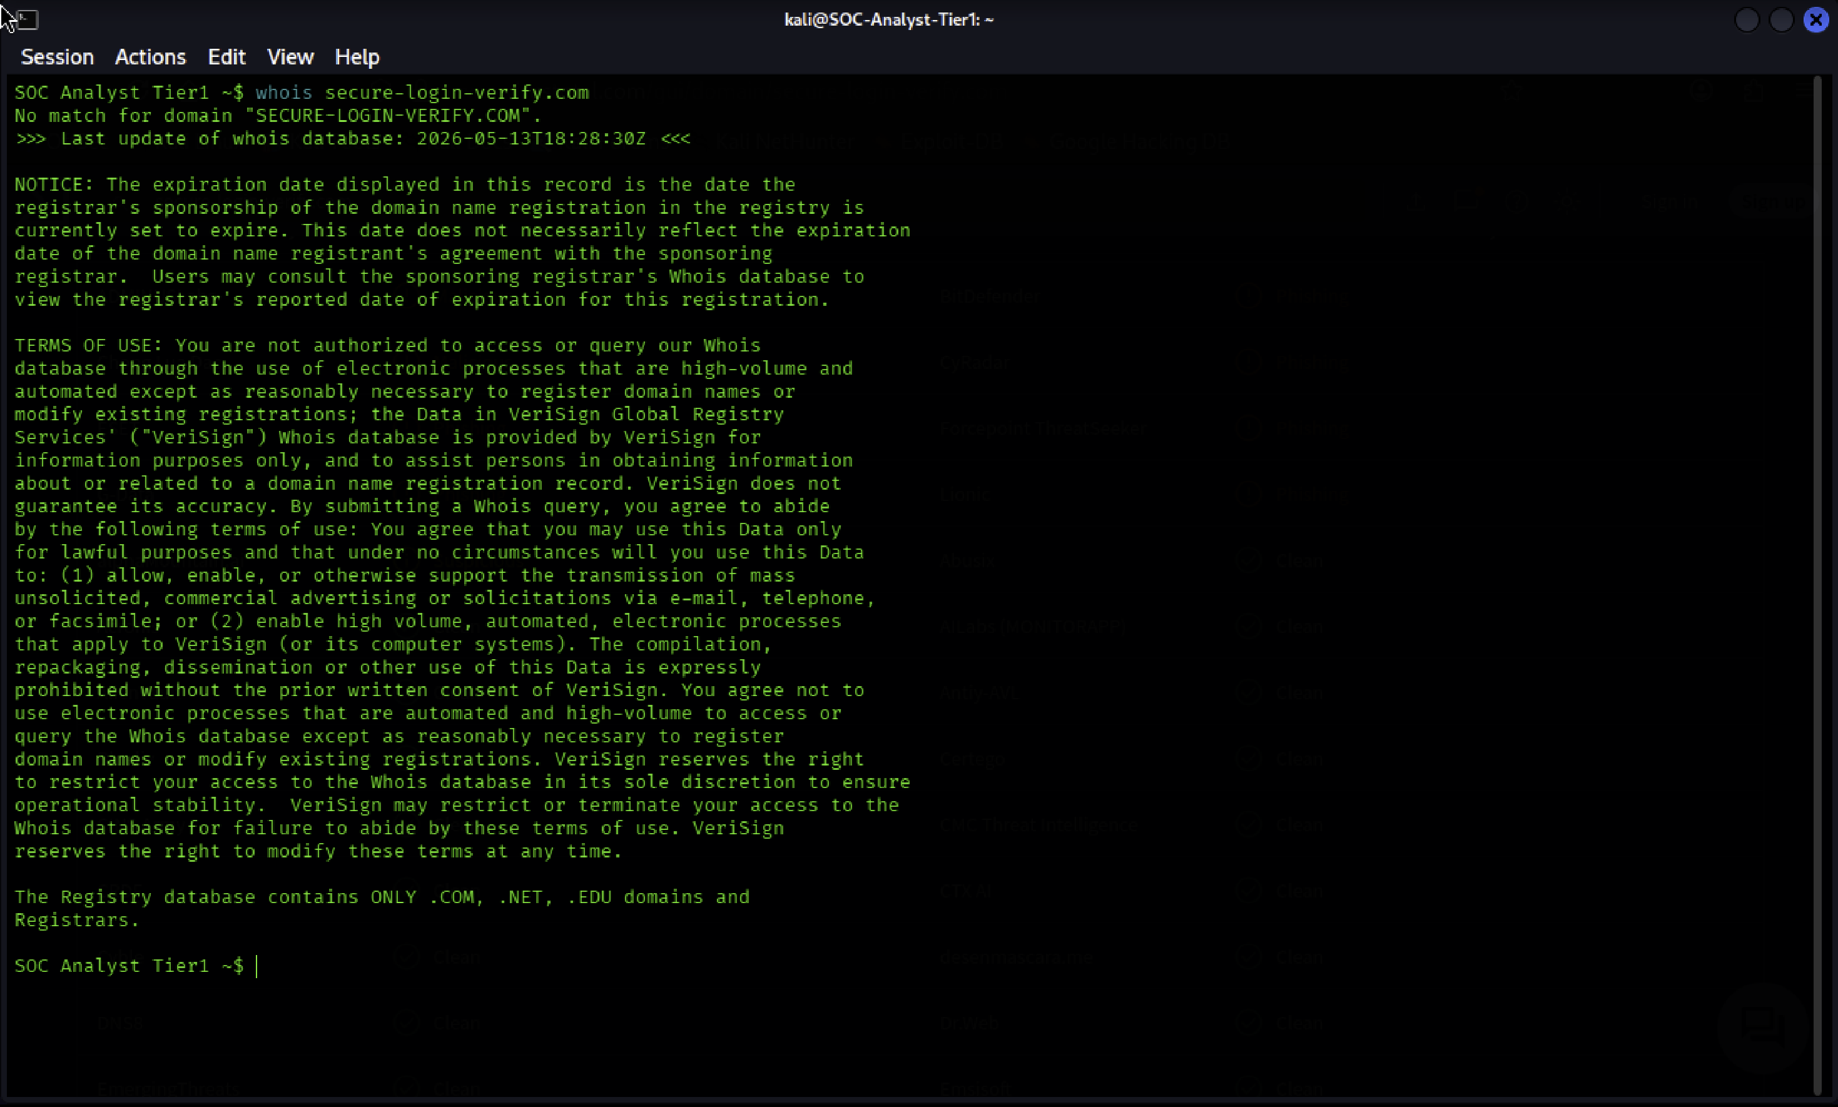Click the 'TERMS OF USE:' line

388,345
